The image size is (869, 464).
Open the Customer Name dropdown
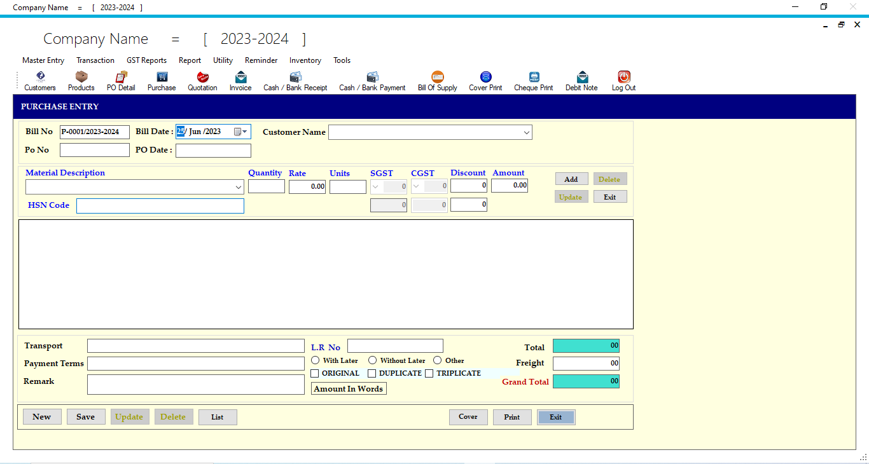527,132
